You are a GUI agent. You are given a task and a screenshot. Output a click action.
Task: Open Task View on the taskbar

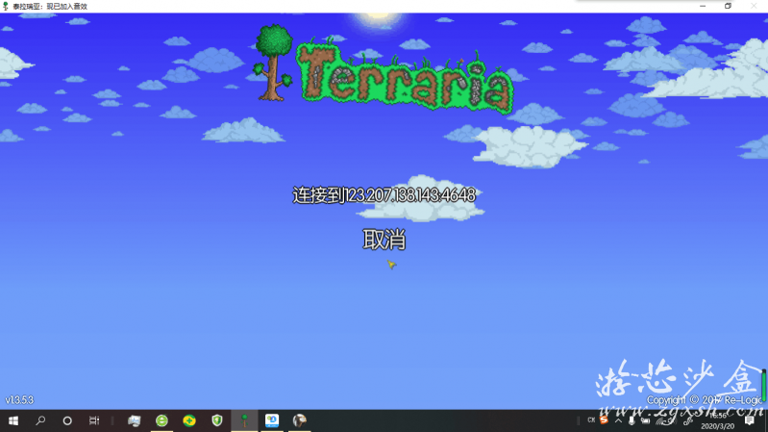(x=94, y=420)
